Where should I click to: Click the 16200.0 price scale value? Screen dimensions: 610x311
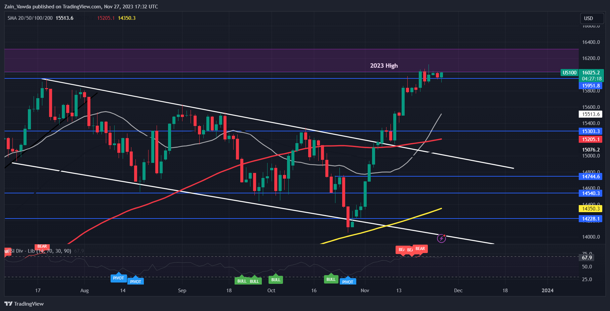click(x=591, y=58)
